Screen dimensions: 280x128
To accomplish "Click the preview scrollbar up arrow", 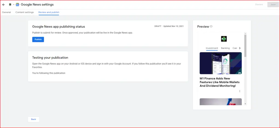I will click(245, 34).
